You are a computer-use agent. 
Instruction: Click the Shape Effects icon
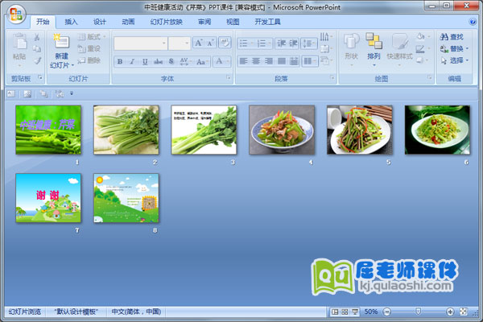click(420, 60)
